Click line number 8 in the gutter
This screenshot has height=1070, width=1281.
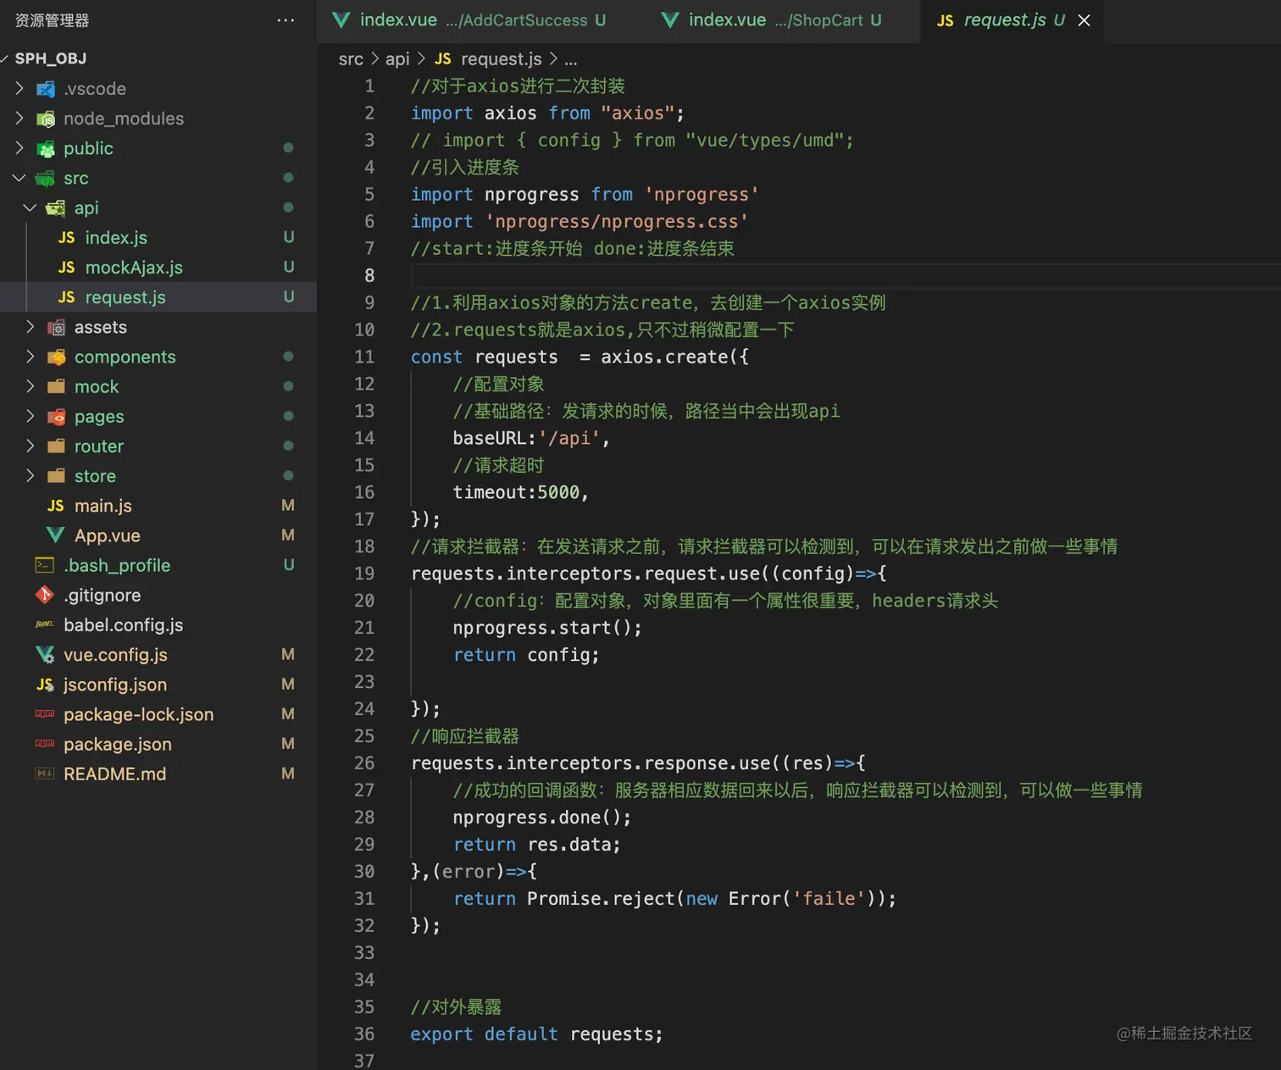tap(369, 275)
